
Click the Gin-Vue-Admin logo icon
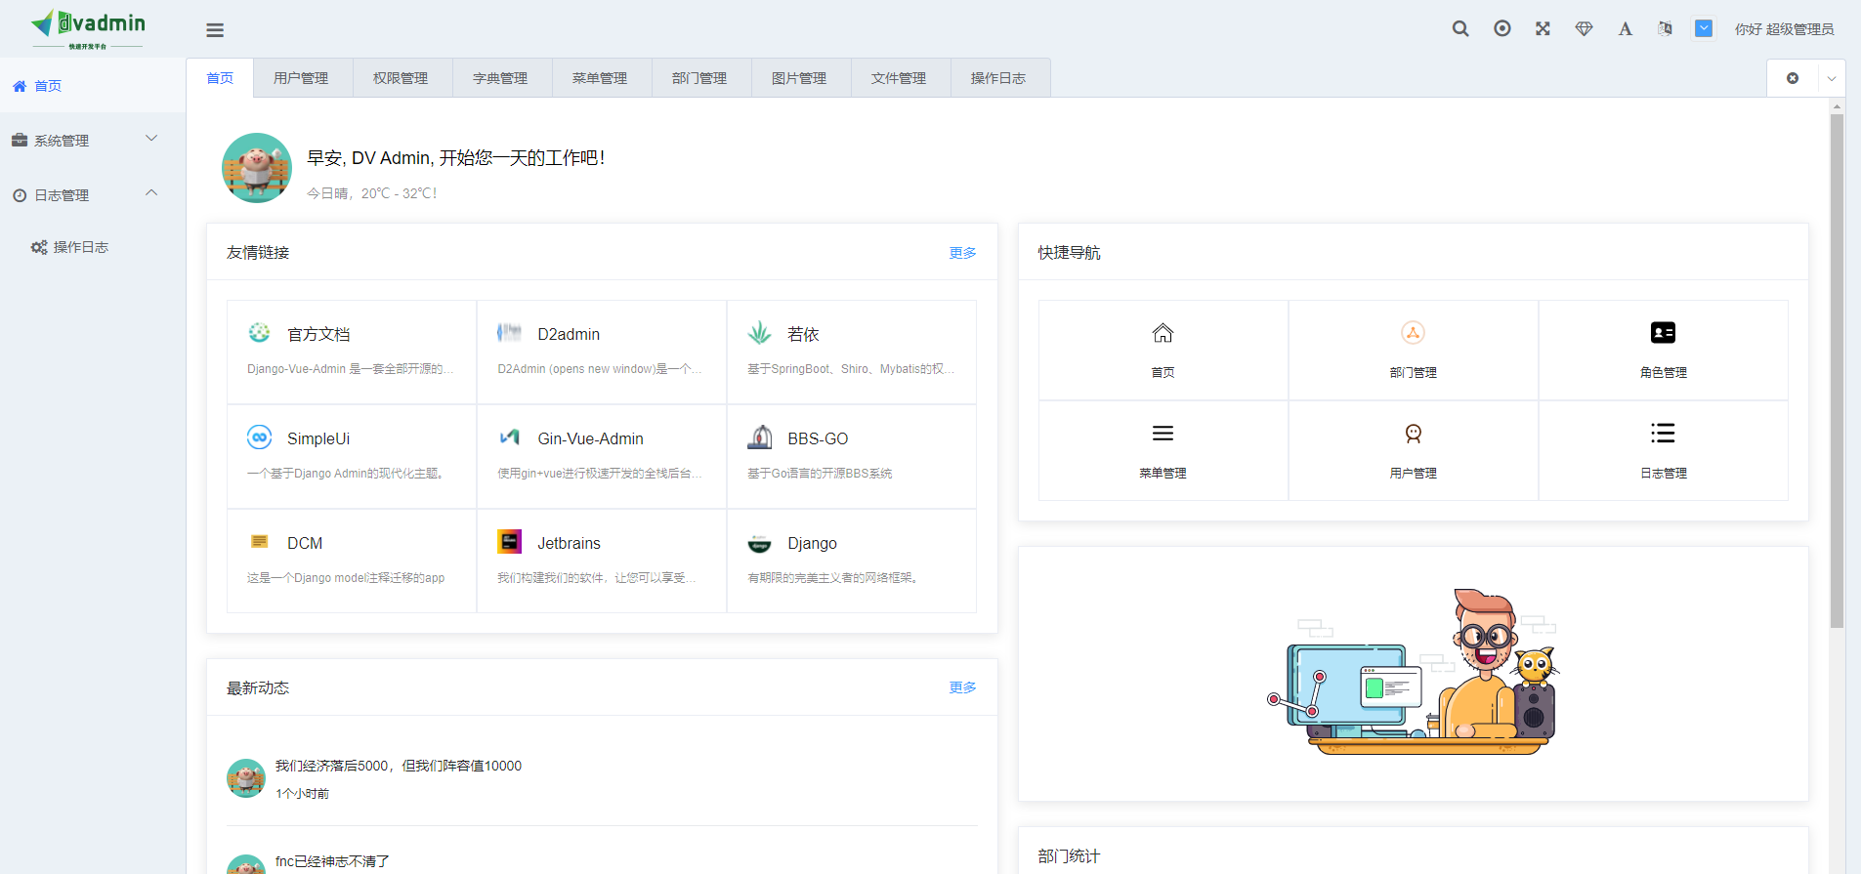coord(509,437)
